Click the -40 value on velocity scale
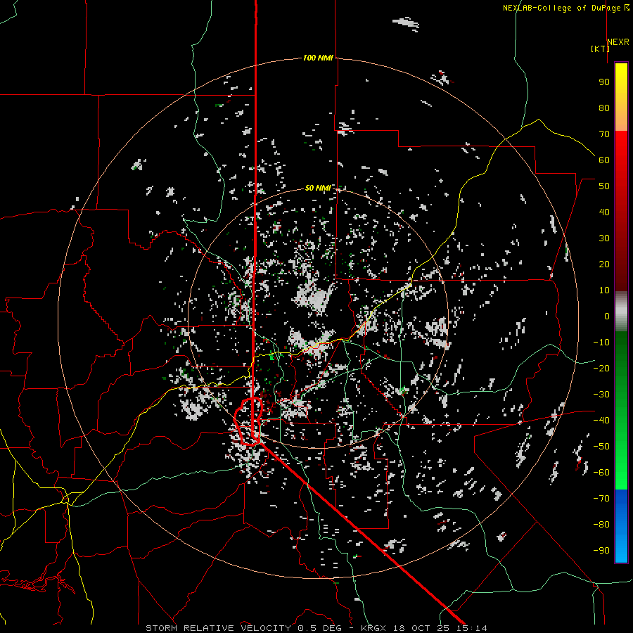 click(x=601, y=421)
